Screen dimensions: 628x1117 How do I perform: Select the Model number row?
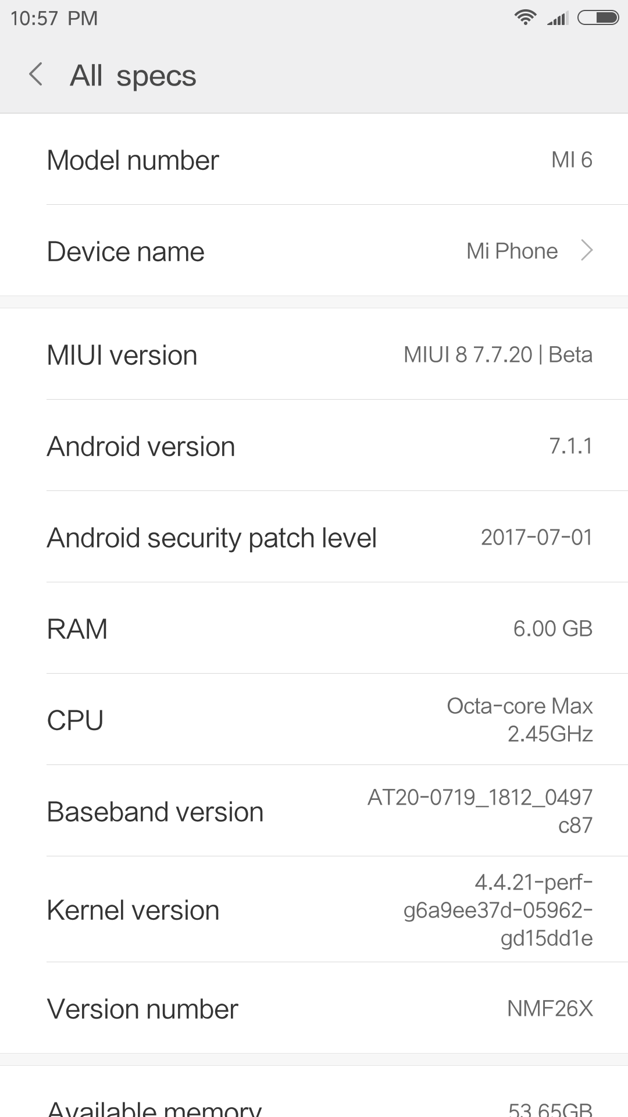(x=314, y=160)
